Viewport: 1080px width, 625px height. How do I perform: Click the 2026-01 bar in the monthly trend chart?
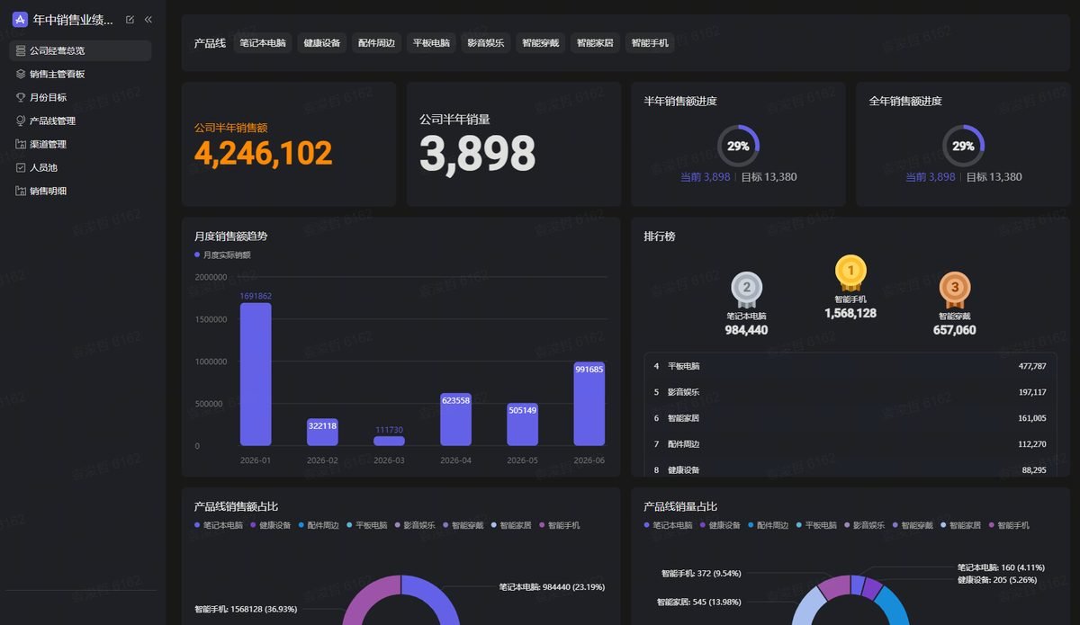256,374
